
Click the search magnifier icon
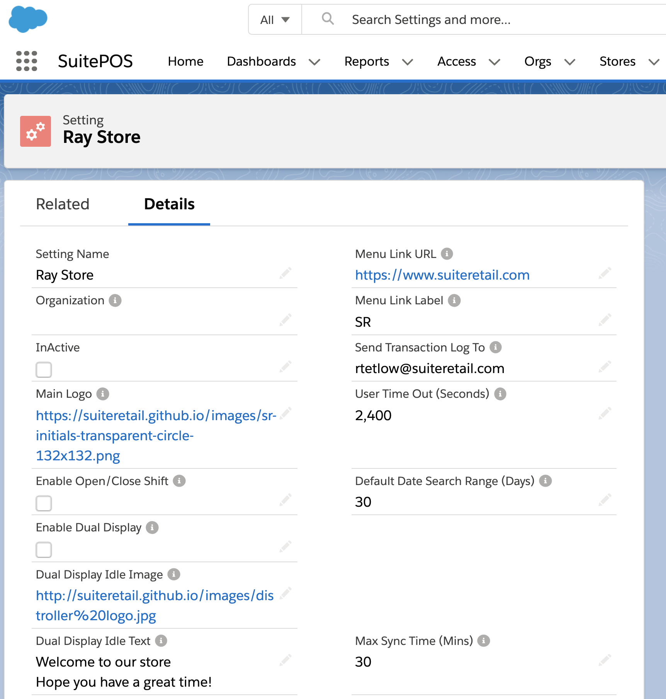point(328,19)
